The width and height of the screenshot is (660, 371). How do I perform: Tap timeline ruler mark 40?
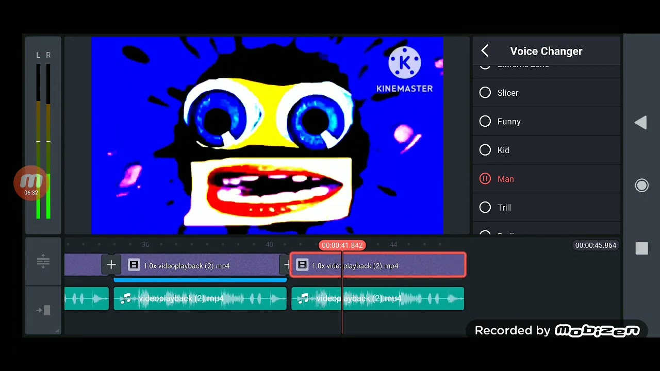coord(269,245)
